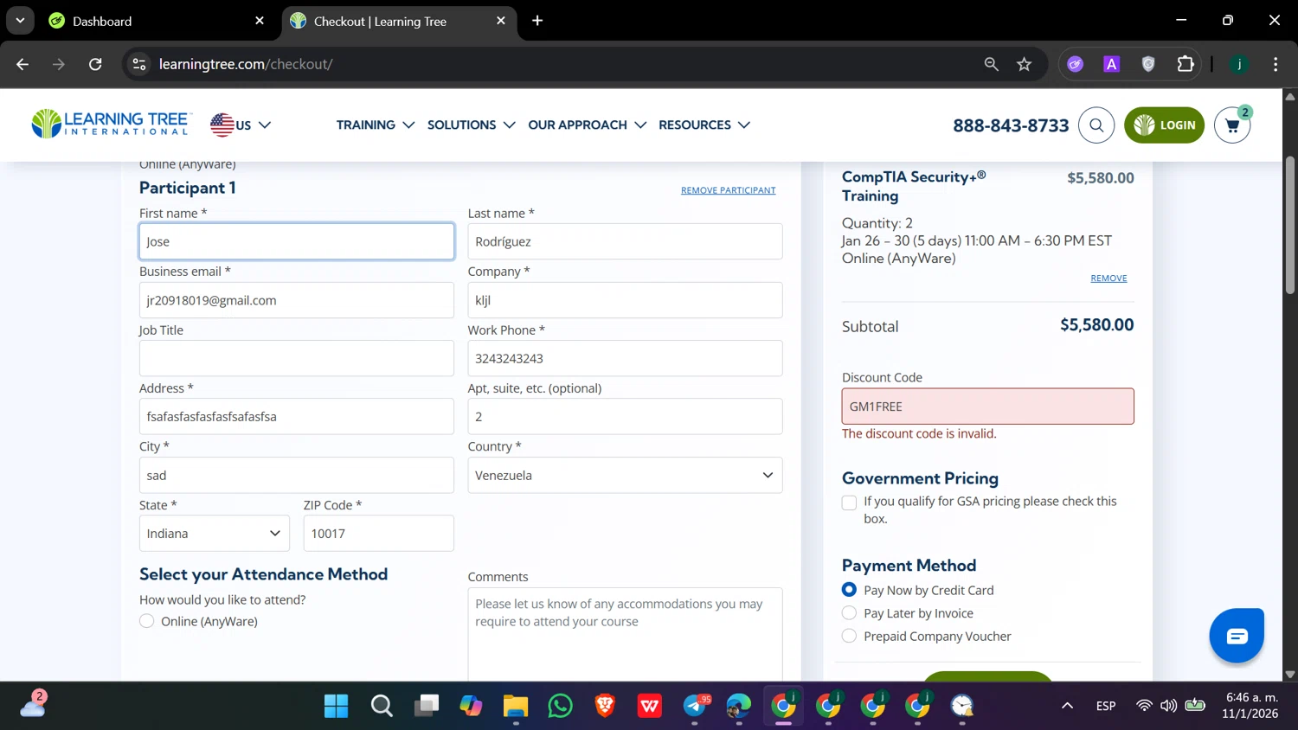This screenshot has height=730, width=1298.
Task: Open Telegram from the taskbar
Action: point(695,707)
